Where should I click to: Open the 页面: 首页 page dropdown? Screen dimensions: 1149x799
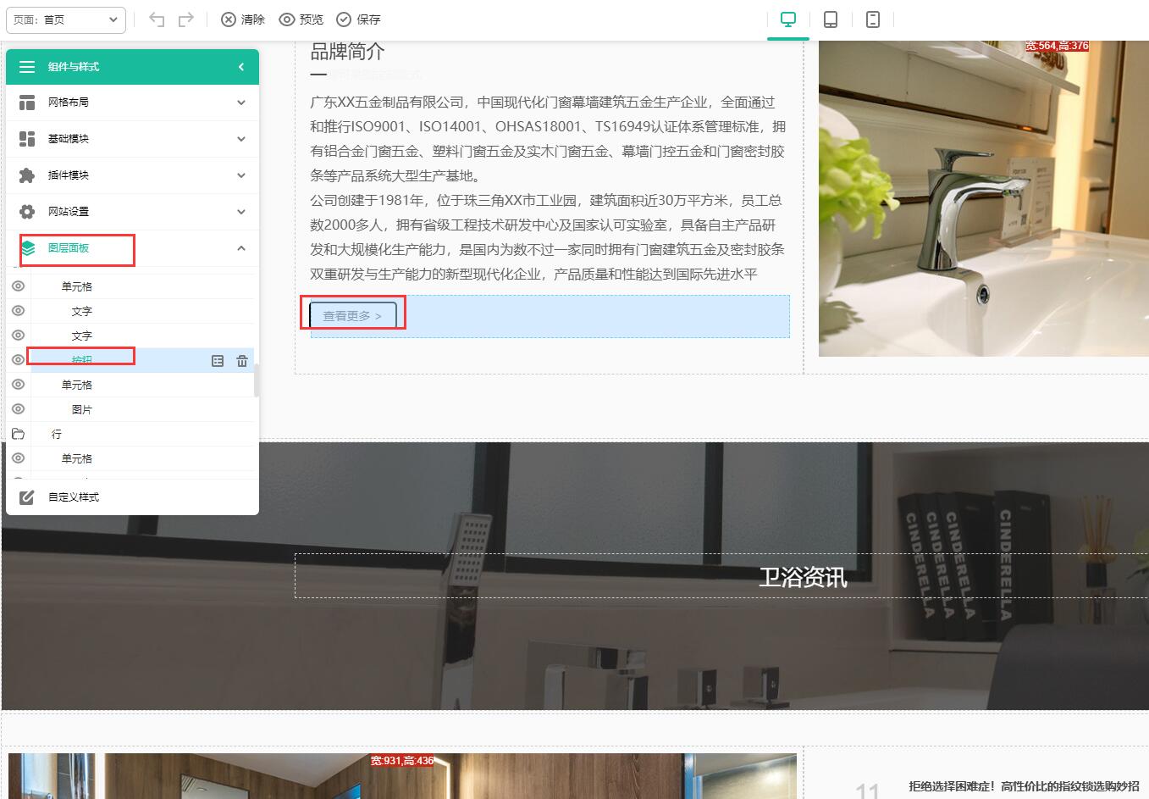pos(66,19)
